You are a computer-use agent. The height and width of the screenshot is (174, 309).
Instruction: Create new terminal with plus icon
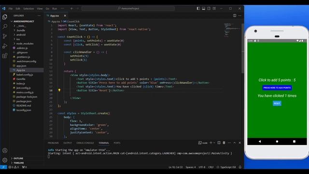click(x=211, y=143)
